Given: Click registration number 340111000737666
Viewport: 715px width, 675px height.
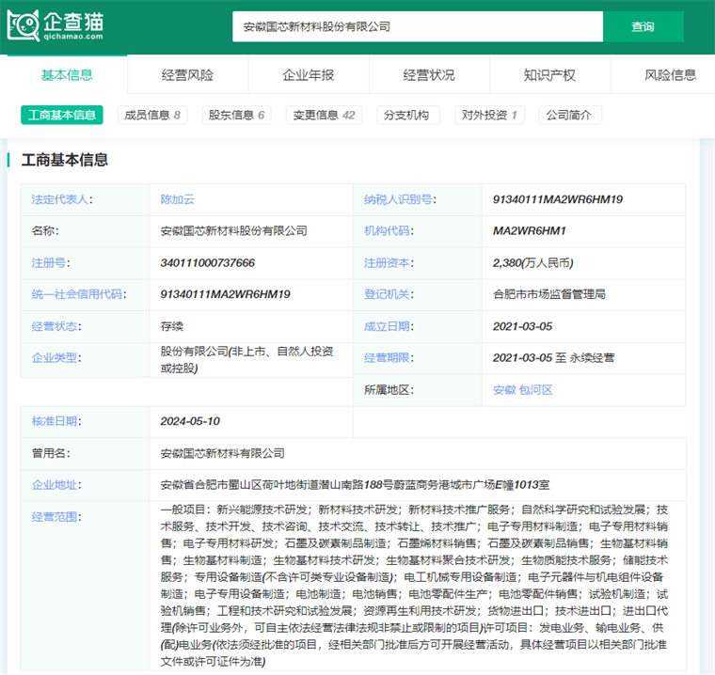Looking at the screenshot, I should 208,263.
